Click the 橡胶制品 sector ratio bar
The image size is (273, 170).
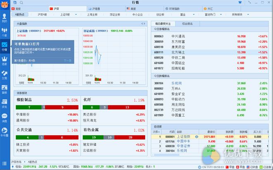[x=47, y=107]
